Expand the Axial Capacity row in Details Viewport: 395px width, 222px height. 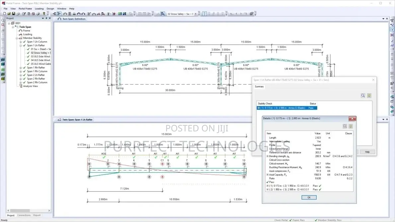[x=268, y=175]
